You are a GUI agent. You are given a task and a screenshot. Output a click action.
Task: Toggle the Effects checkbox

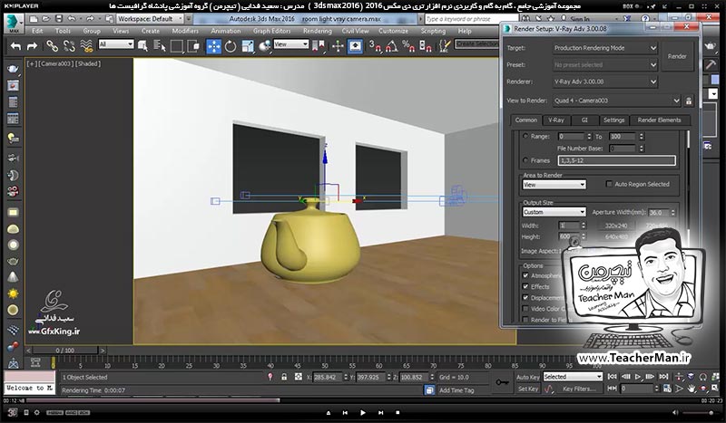pos(525,286)
